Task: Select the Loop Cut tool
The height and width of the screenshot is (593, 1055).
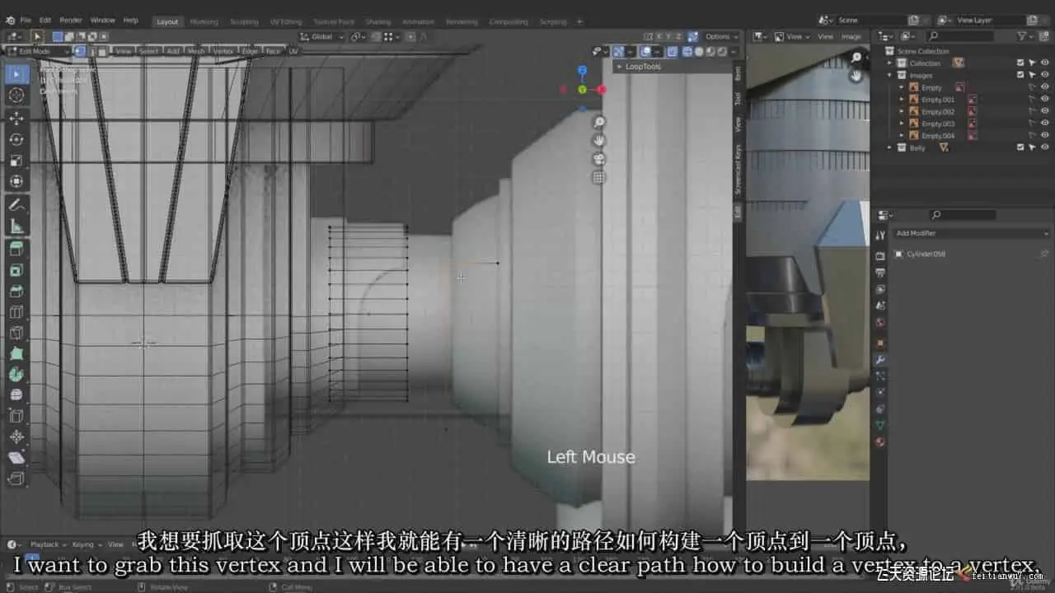Action: [x=16, y=312]
